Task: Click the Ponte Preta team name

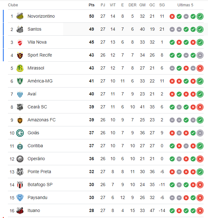Action: (39, 172)
